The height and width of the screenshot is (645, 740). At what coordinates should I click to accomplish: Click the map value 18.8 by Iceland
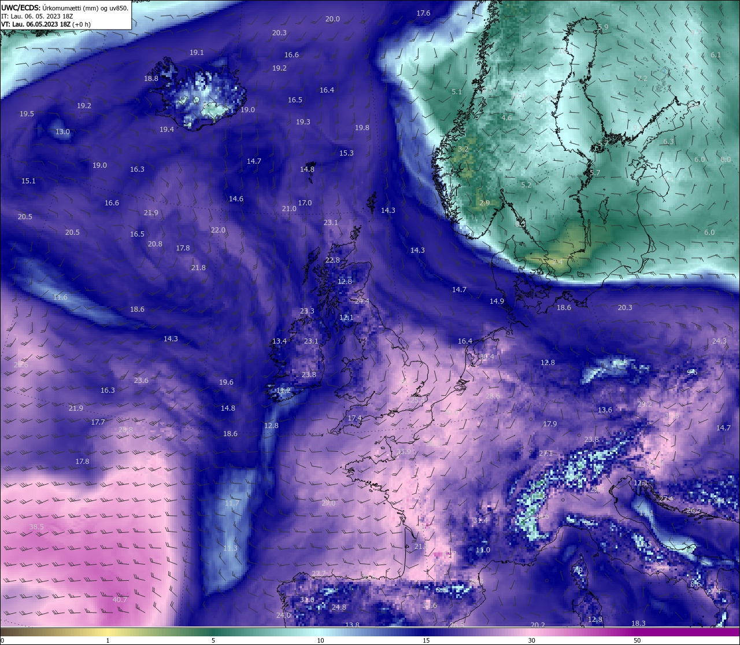(151, 79)
